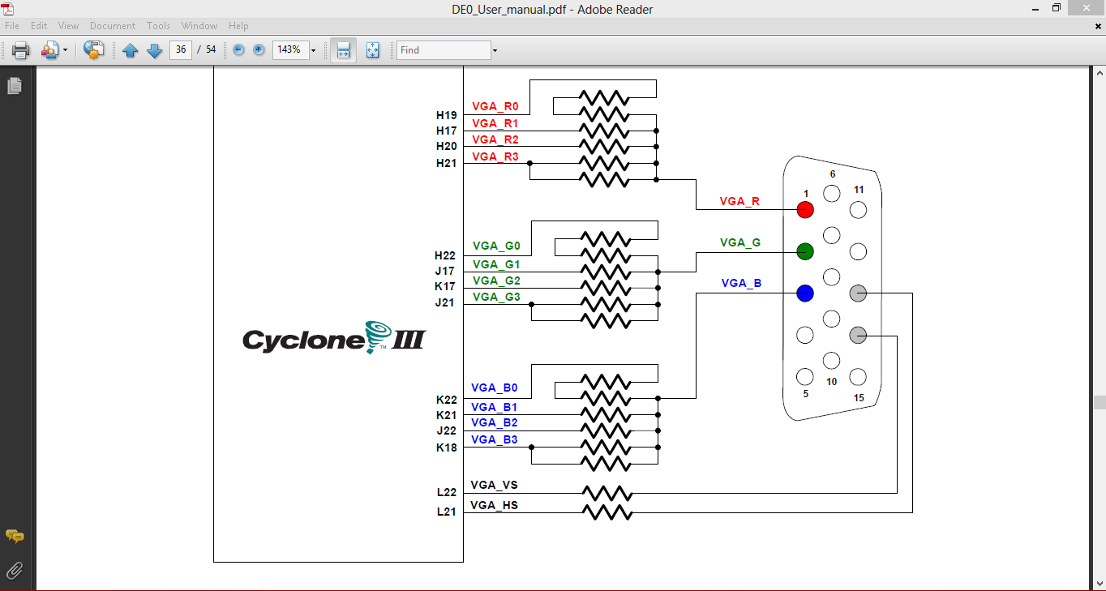This screenshot has width=1106, height=591.
Task: Open the Document menu
Action: point(113,25)
